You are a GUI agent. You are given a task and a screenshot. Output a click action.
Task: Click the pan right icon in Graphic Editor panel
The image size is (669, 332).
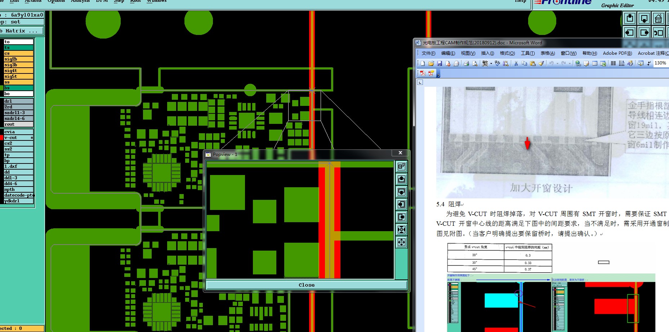pos(644,32)
